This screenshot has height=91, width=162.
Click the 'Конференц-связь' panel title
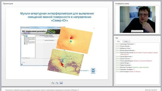point(122,4)
